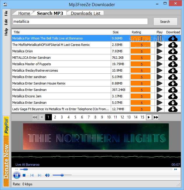
Task: Switch to the Search MP3 tab
Action: [x=50, y=13]
